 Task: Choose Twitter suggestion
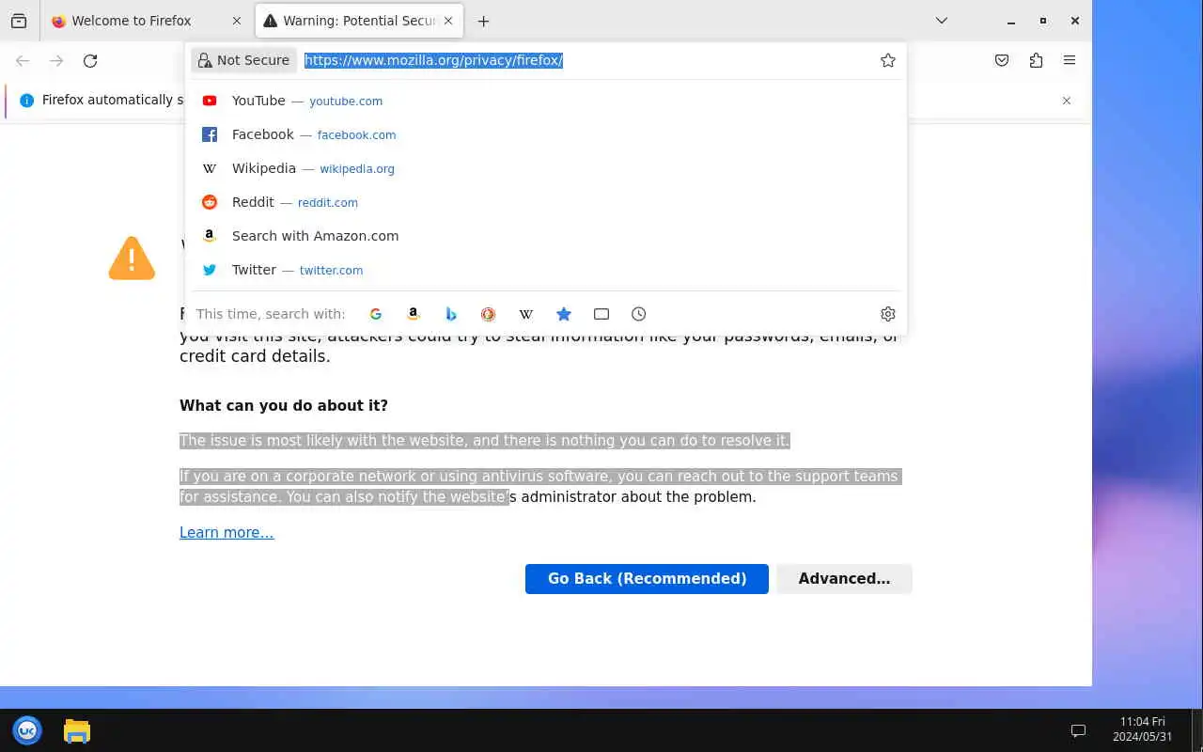(x=546, y=270)
